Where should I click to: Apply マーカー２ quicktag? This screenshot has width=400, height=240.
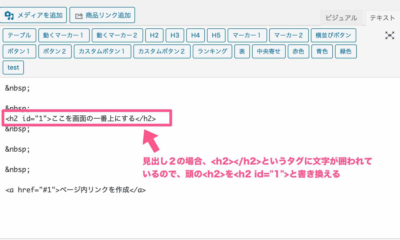click(x=289, y=35)
